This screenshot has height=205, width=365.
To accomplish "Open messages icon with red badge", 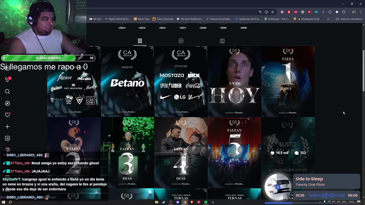I will (8, 79).
